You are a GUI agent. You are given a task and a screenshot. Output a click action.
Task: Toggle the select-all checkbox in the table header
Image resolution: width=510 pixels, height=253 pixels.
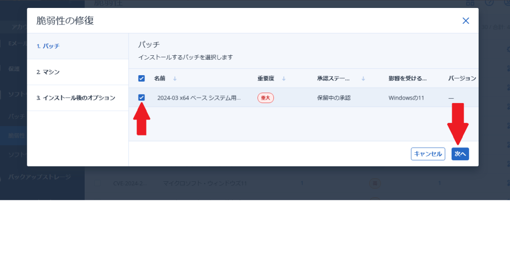coord(141,78)
